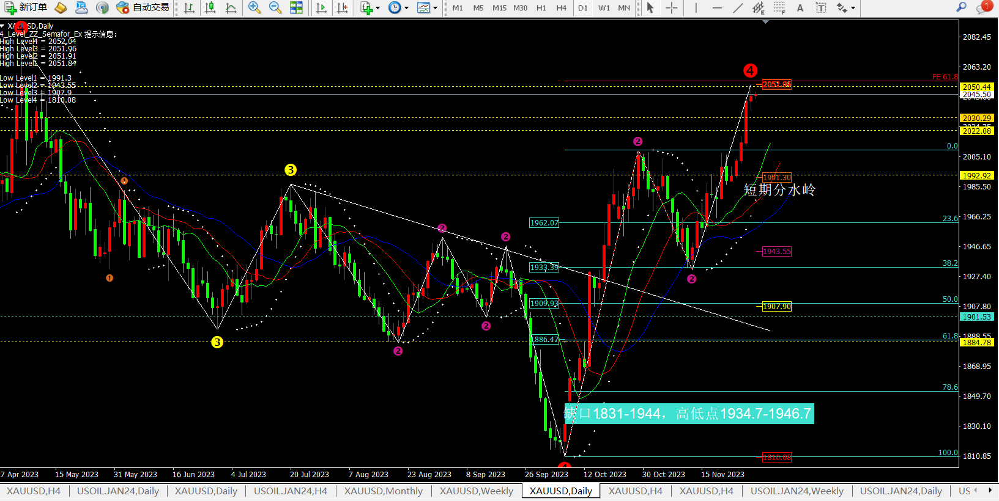
Task: Open the USOIL.JAN24,Weekly tab
Action: point(797,491)
